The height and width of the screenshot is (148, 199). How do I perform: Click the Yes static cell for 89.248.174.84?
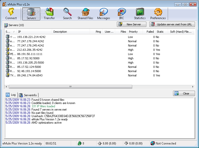[158, 75]
